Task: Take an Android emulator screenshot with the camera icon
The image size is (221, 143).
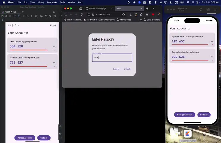Action: click(x=46, y=16)
